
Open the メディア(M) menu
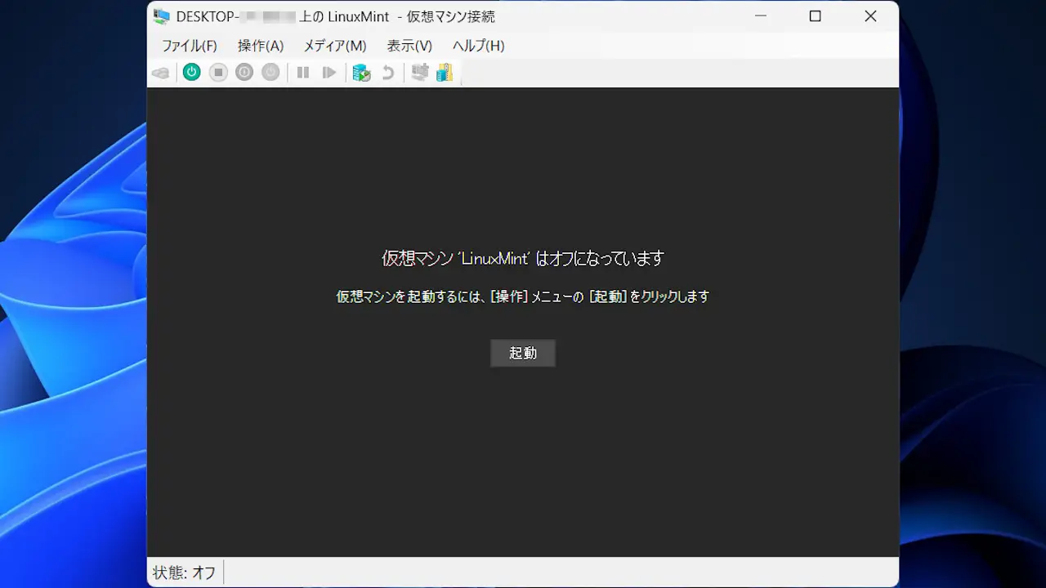pyautogui.click(x=335, y=46)
